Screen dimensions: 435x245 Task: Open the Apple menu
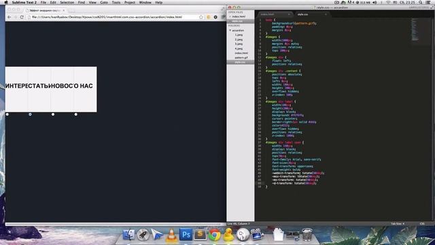(x=6, y=2)
